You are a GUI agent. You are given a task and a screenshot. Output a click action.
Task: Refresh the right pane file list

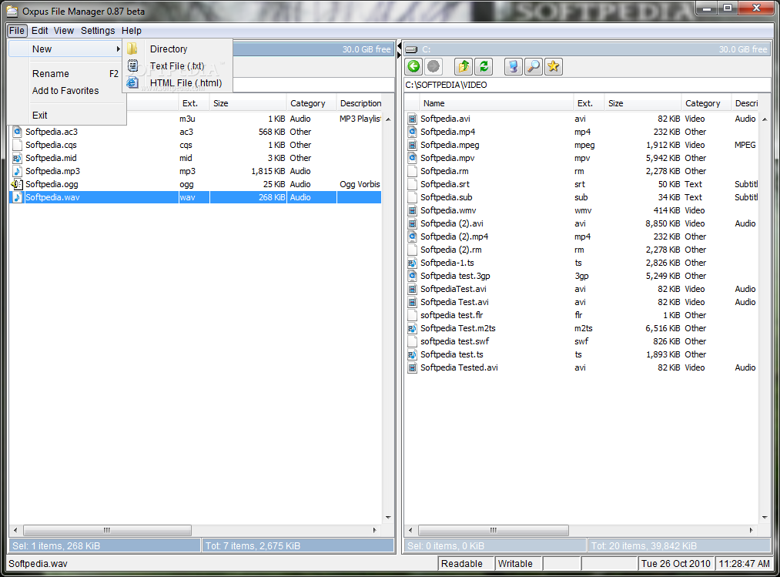[484, 66]
